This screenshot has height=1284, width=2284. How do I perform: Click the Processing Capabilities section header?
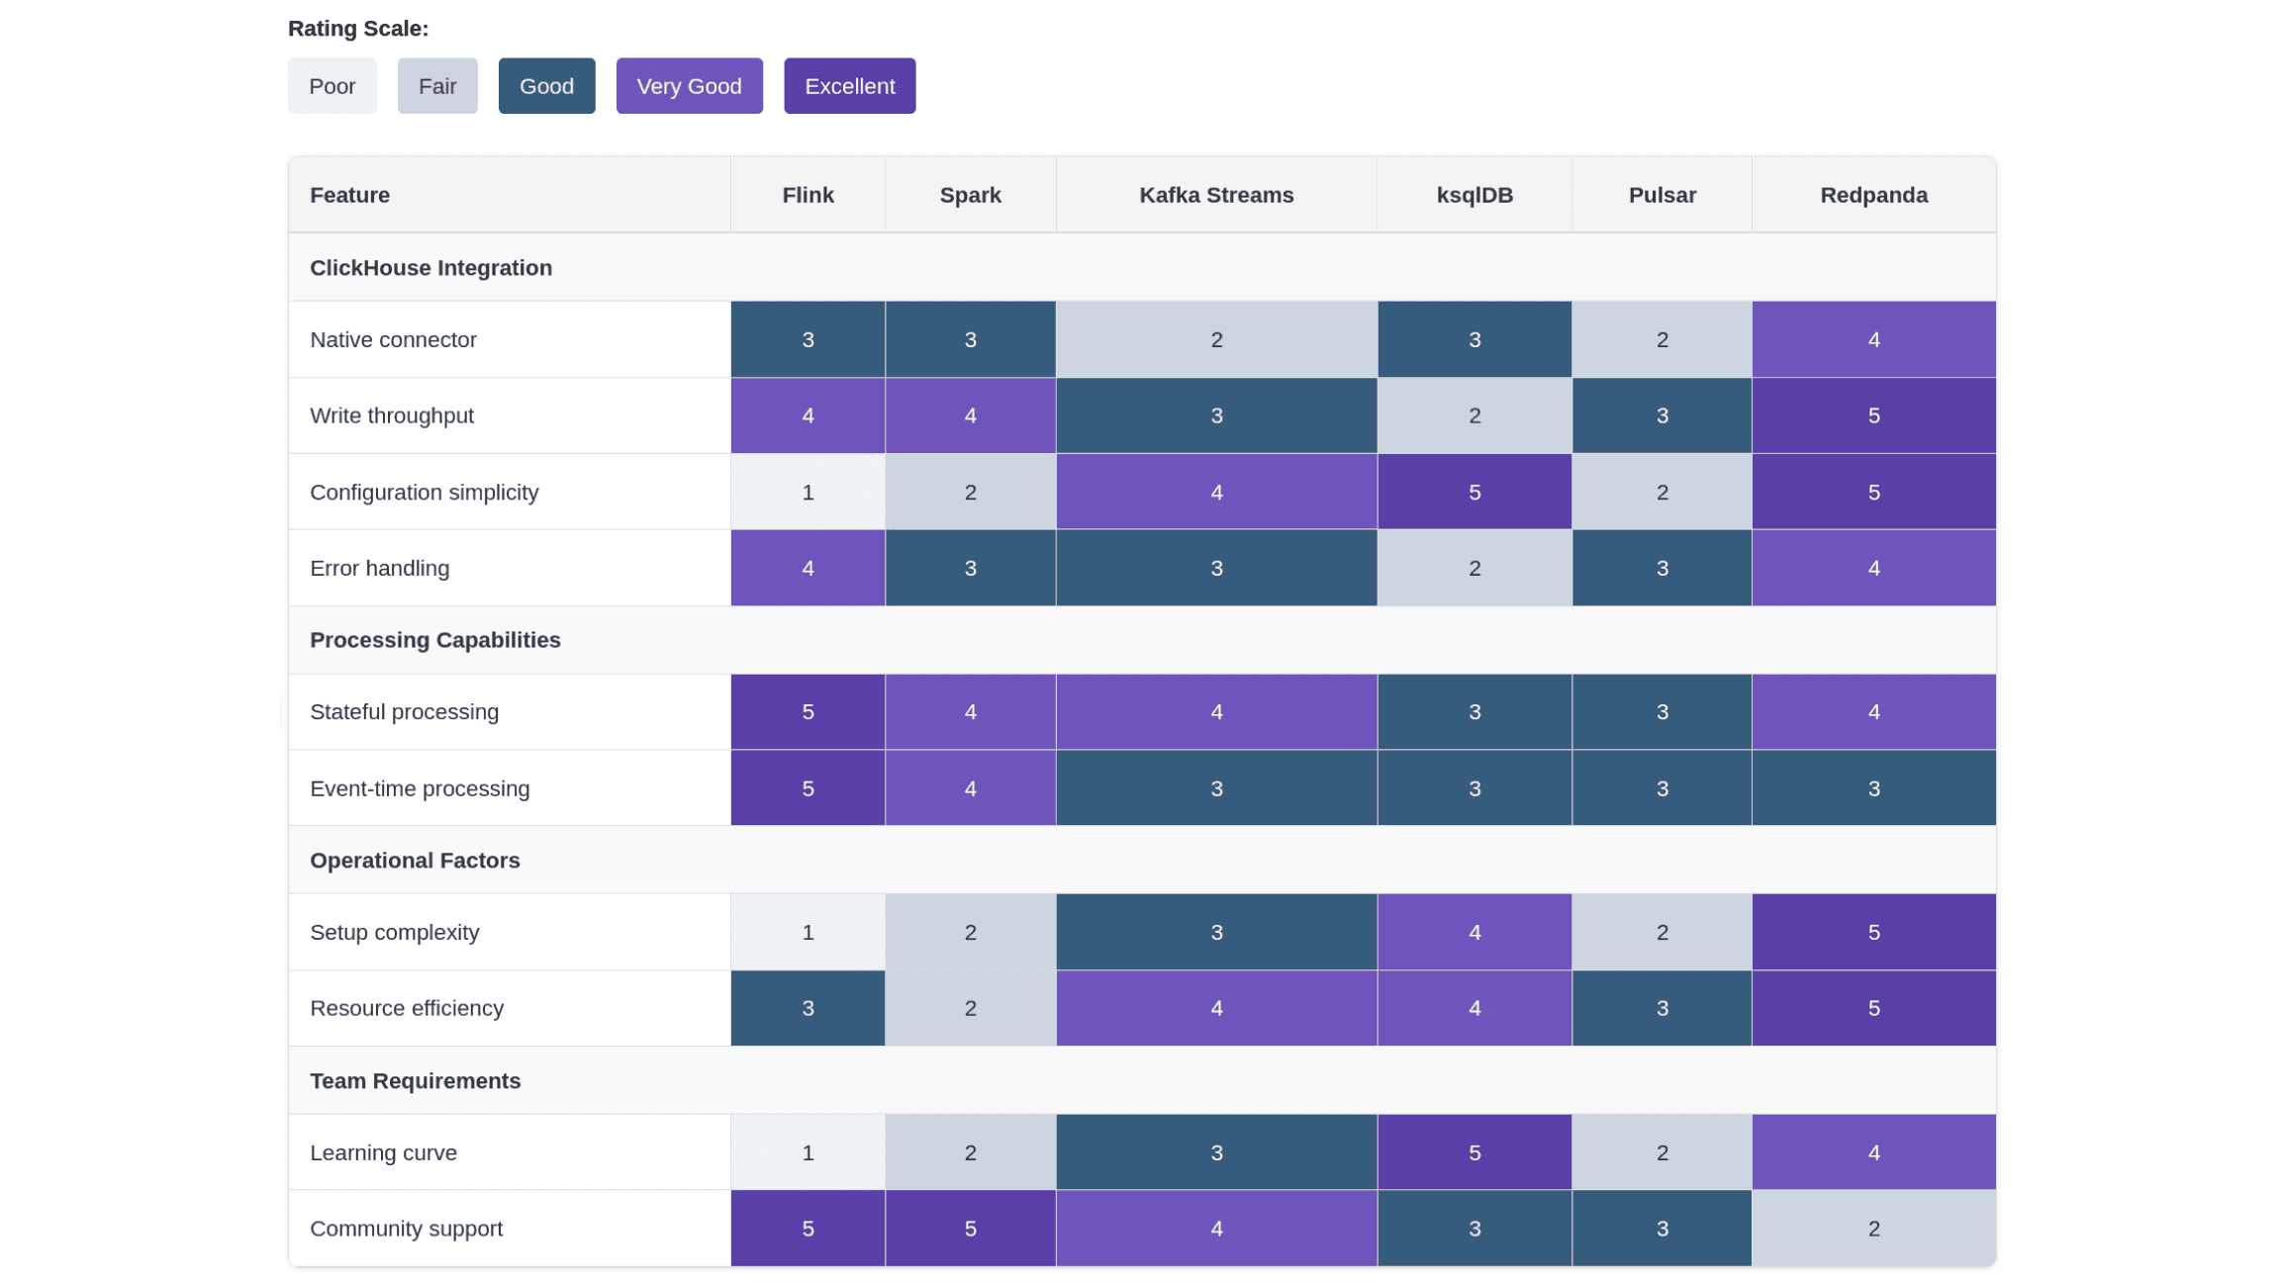[x=434, y=640]
